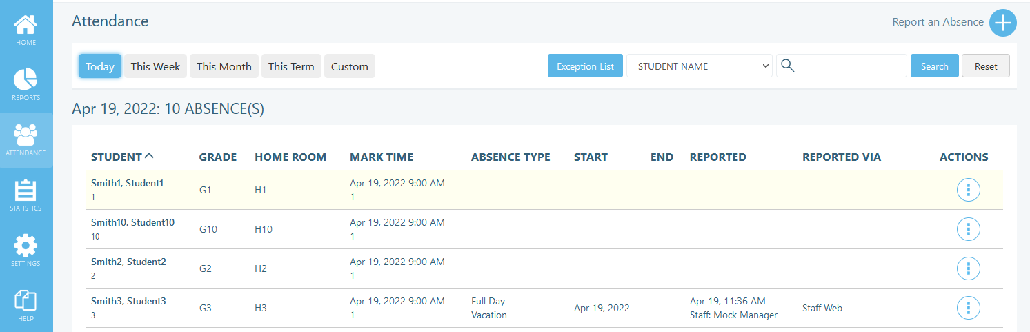
Task: Open the Settings gear icon
Action: (x=26, y=246)
